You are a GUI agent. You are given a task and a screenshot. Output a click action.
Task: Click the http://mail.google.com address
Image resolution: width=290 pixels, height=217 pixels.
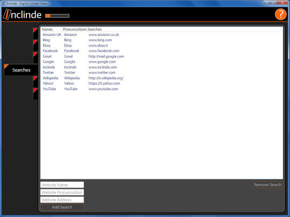106,56
